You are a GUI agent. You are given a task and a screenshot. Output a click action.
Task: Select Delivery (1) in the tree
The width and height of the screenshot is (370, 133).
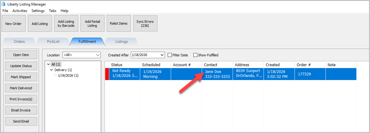click(x=63, y=70)
